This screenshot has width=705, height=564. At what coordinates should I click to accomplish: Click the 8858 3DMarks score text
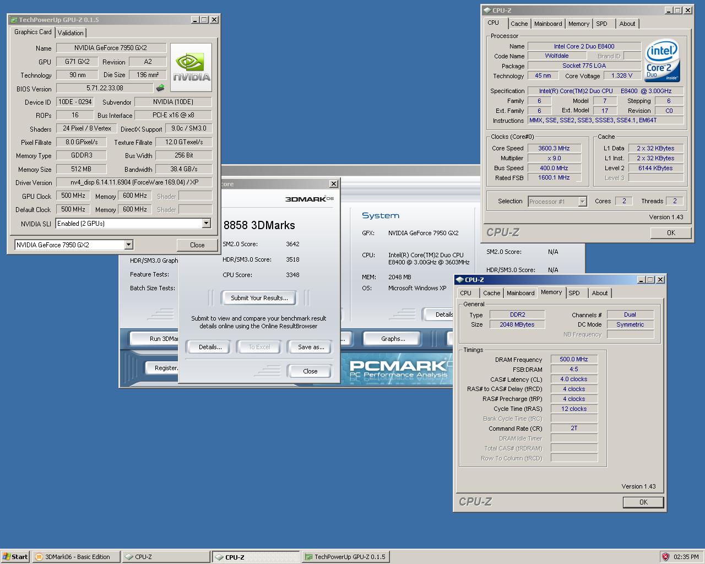(x=259, y=225)
